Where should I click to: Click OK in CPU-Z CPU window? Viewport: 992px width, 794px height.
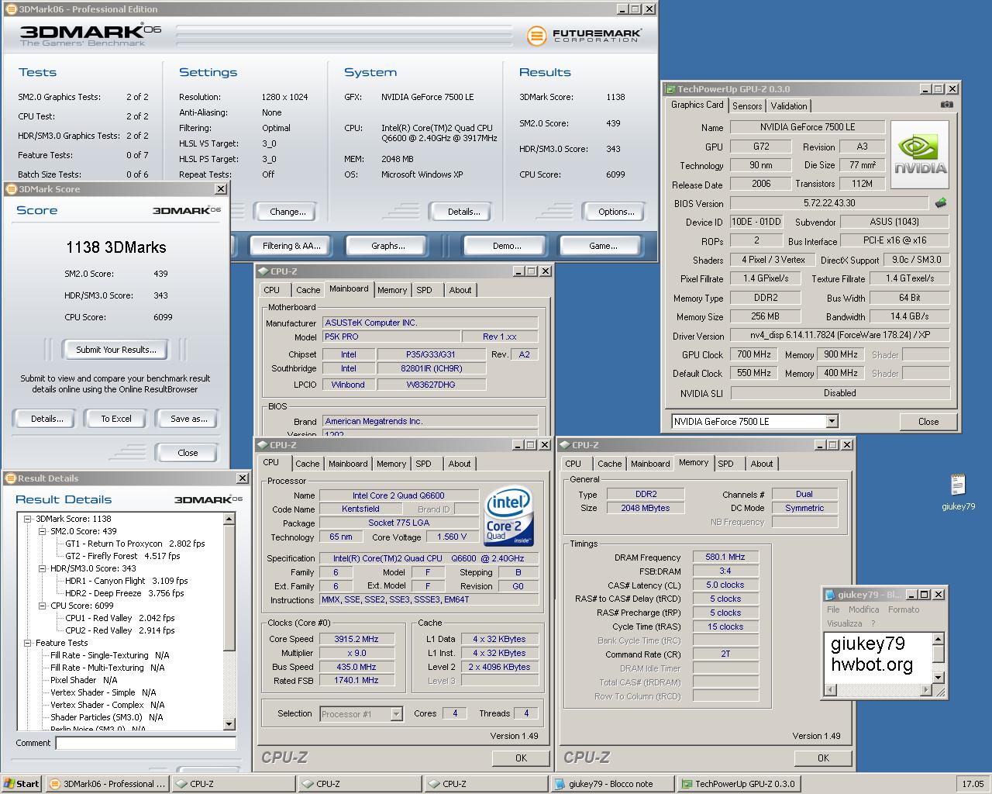pos(521,758)
